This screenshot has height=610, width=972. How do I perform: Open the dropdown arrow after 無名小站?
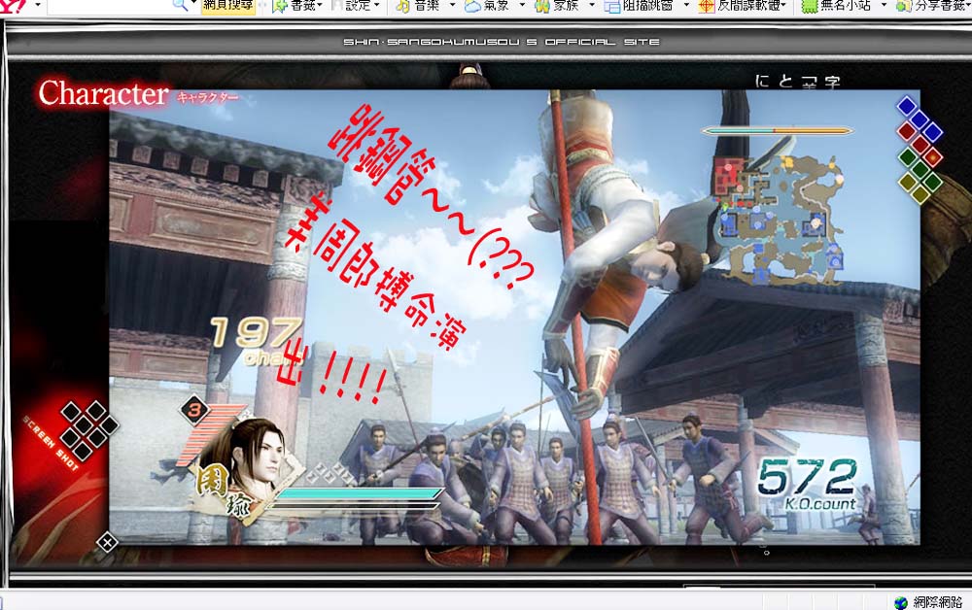[x=884, y=5]
